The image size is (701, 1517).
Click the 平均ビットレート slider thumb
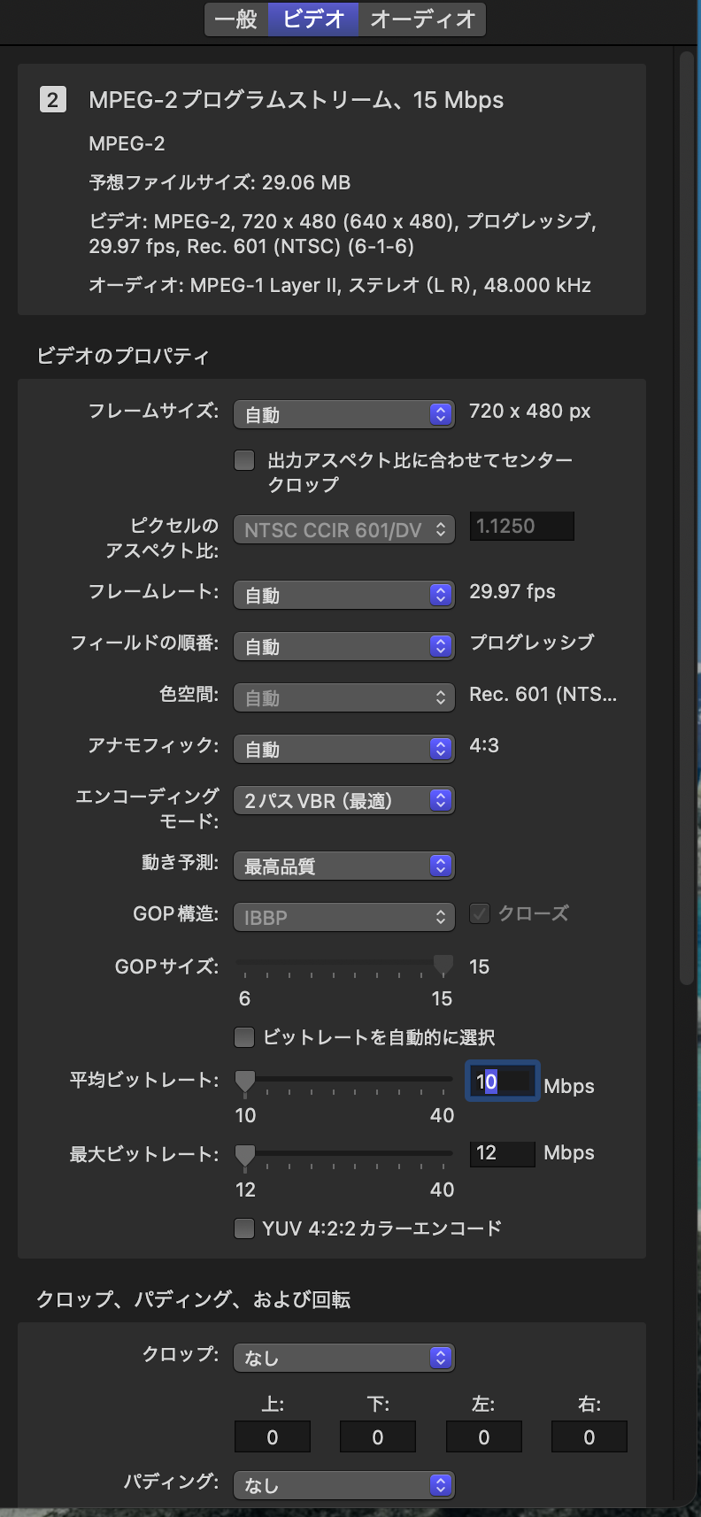point(245,1081)
